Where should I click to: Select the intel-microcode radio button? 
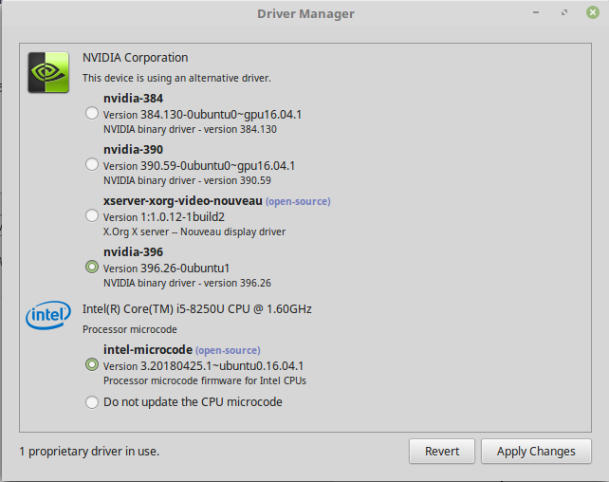click(x=92, y=364)
